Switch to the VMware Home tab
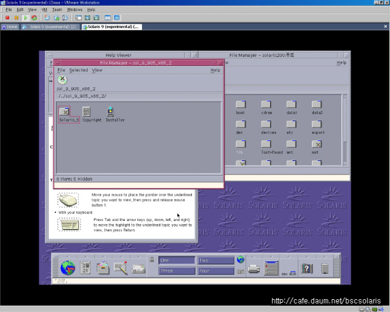The image size is (390, 312). click(10, 27)
